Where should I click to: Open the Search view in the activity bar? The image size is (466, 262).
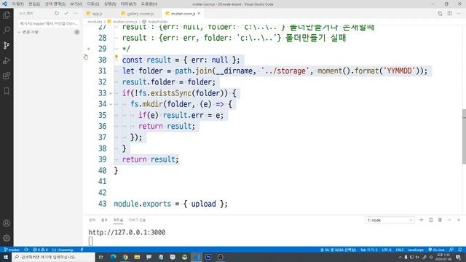pos(7,30)
